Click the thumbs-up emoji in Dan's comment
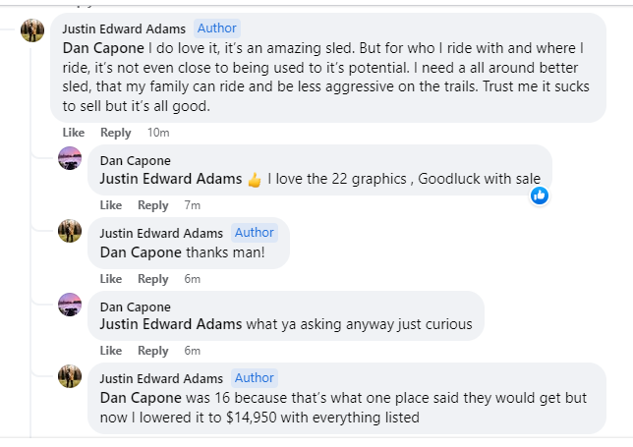 coord(255,180)
